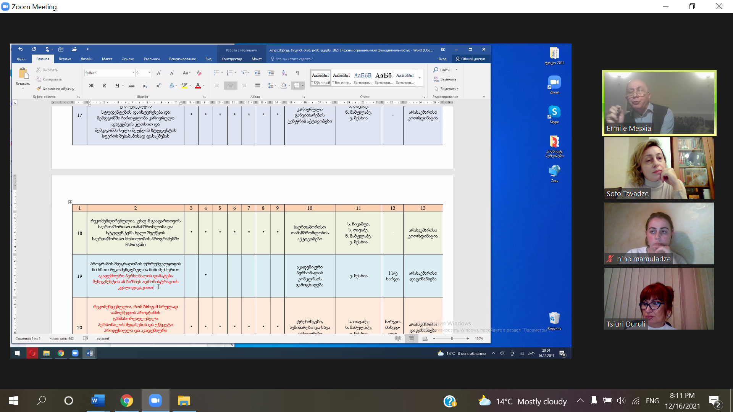The image size is (733, 412).
Task: Toggle the selected center alignment button
Action: (231, 86)
